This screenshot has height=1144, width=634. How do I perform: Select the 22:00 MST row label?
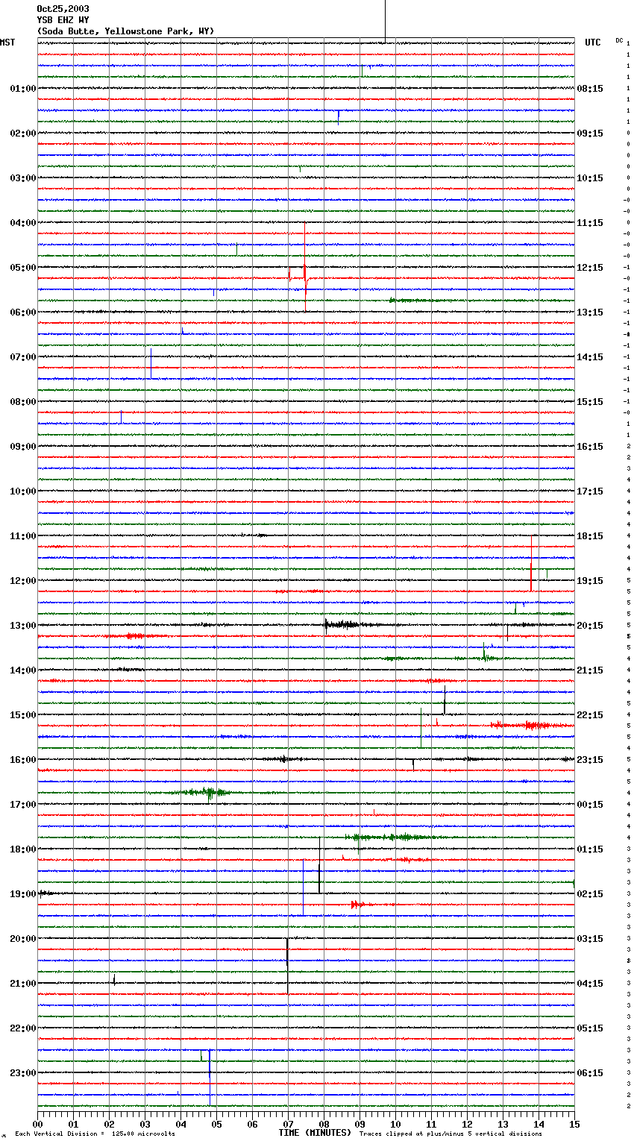[x=23, y=1028]
